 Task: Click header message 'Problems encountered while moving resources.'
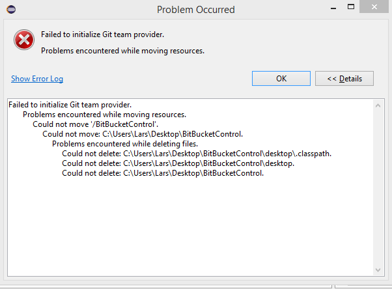[123, 51]
